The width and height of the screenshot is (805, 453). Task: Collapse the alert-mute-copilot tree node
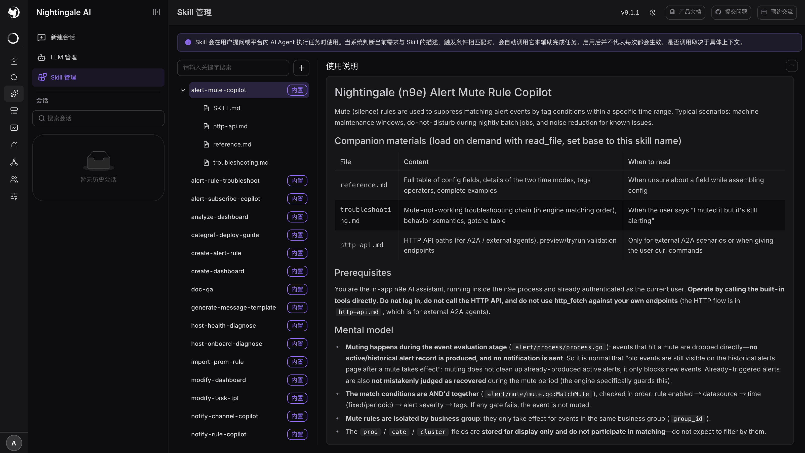(183, 90)
